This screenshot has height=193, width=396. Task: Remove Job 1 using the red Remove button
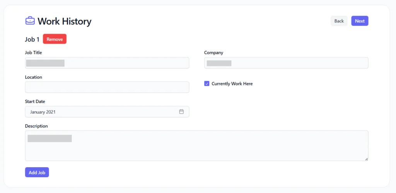tap(55, 39)
